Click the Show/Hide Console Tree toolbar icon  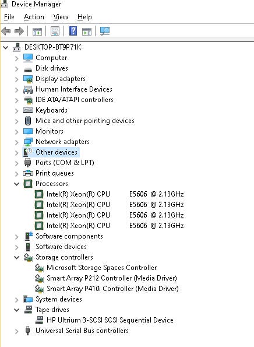(37, 31)
